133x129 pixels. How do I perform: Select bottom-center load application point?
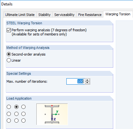tap(16, 121)
